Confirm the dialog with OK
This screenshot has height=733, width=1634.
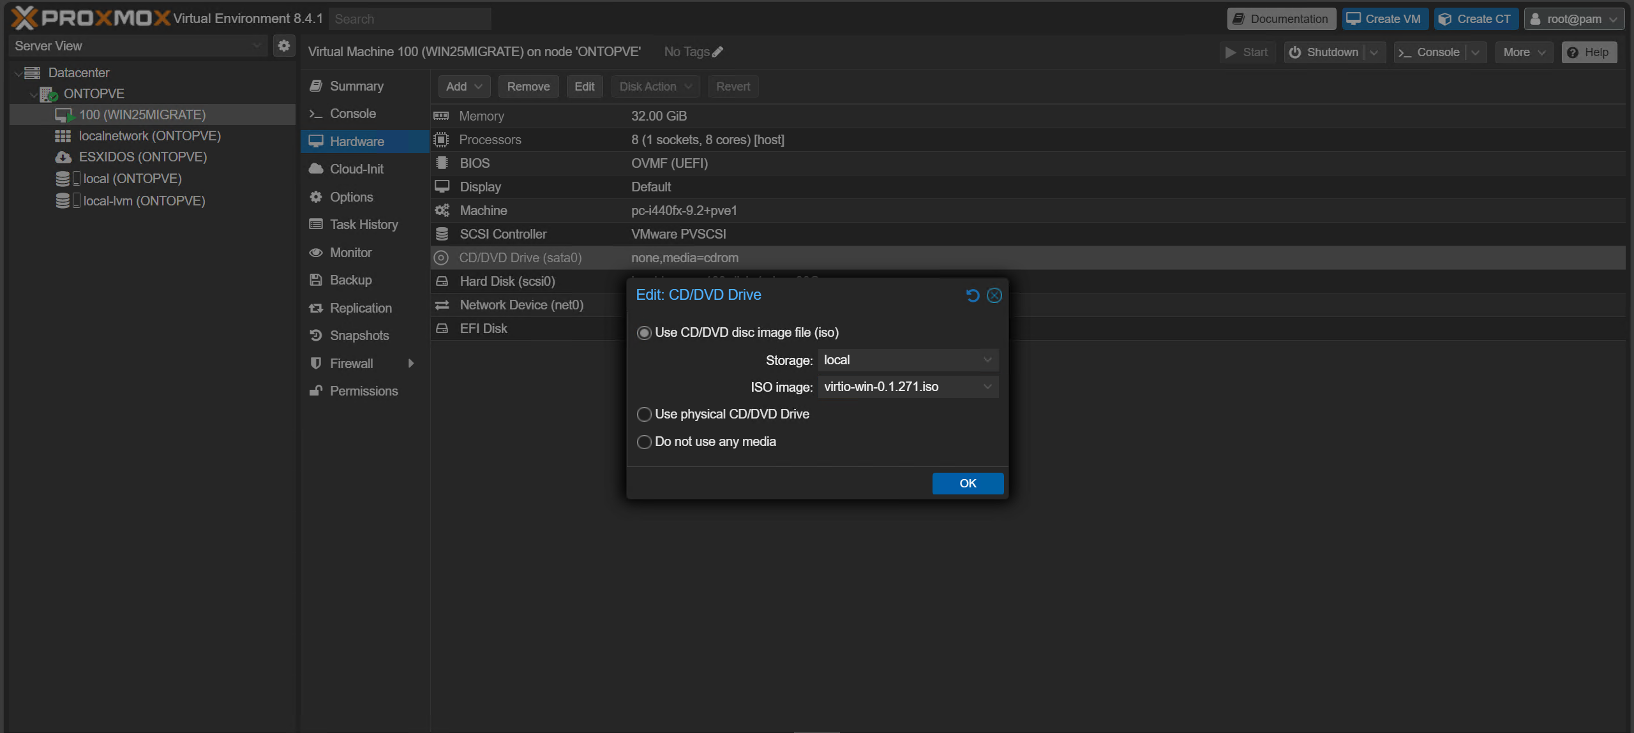pyautogui.click(x=968, y=484)
